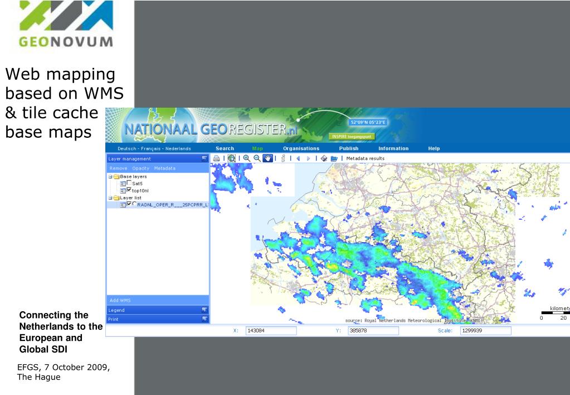This screenshot has width=570, height=395.
Task: Activate the pan hand tool
Action: click(x=267, y=158)
